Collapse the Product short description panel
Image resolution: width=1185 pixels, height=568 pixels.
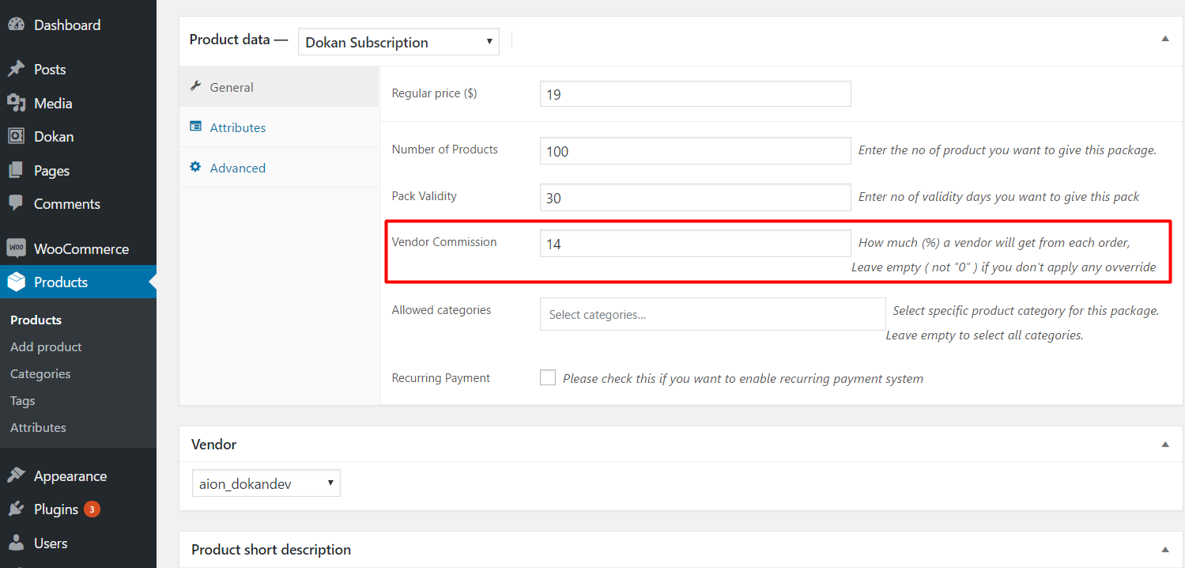pyautogui.click(x=1164, y=550)
